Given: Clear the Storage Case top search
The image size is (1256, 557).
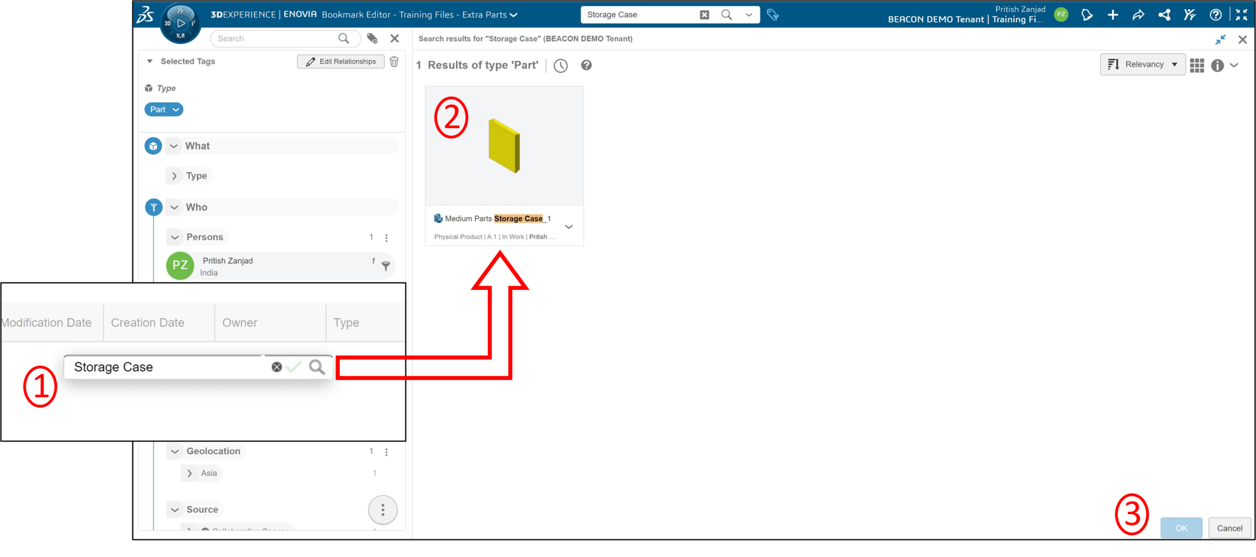Looking at the screenshot, I should coord(705,15).
